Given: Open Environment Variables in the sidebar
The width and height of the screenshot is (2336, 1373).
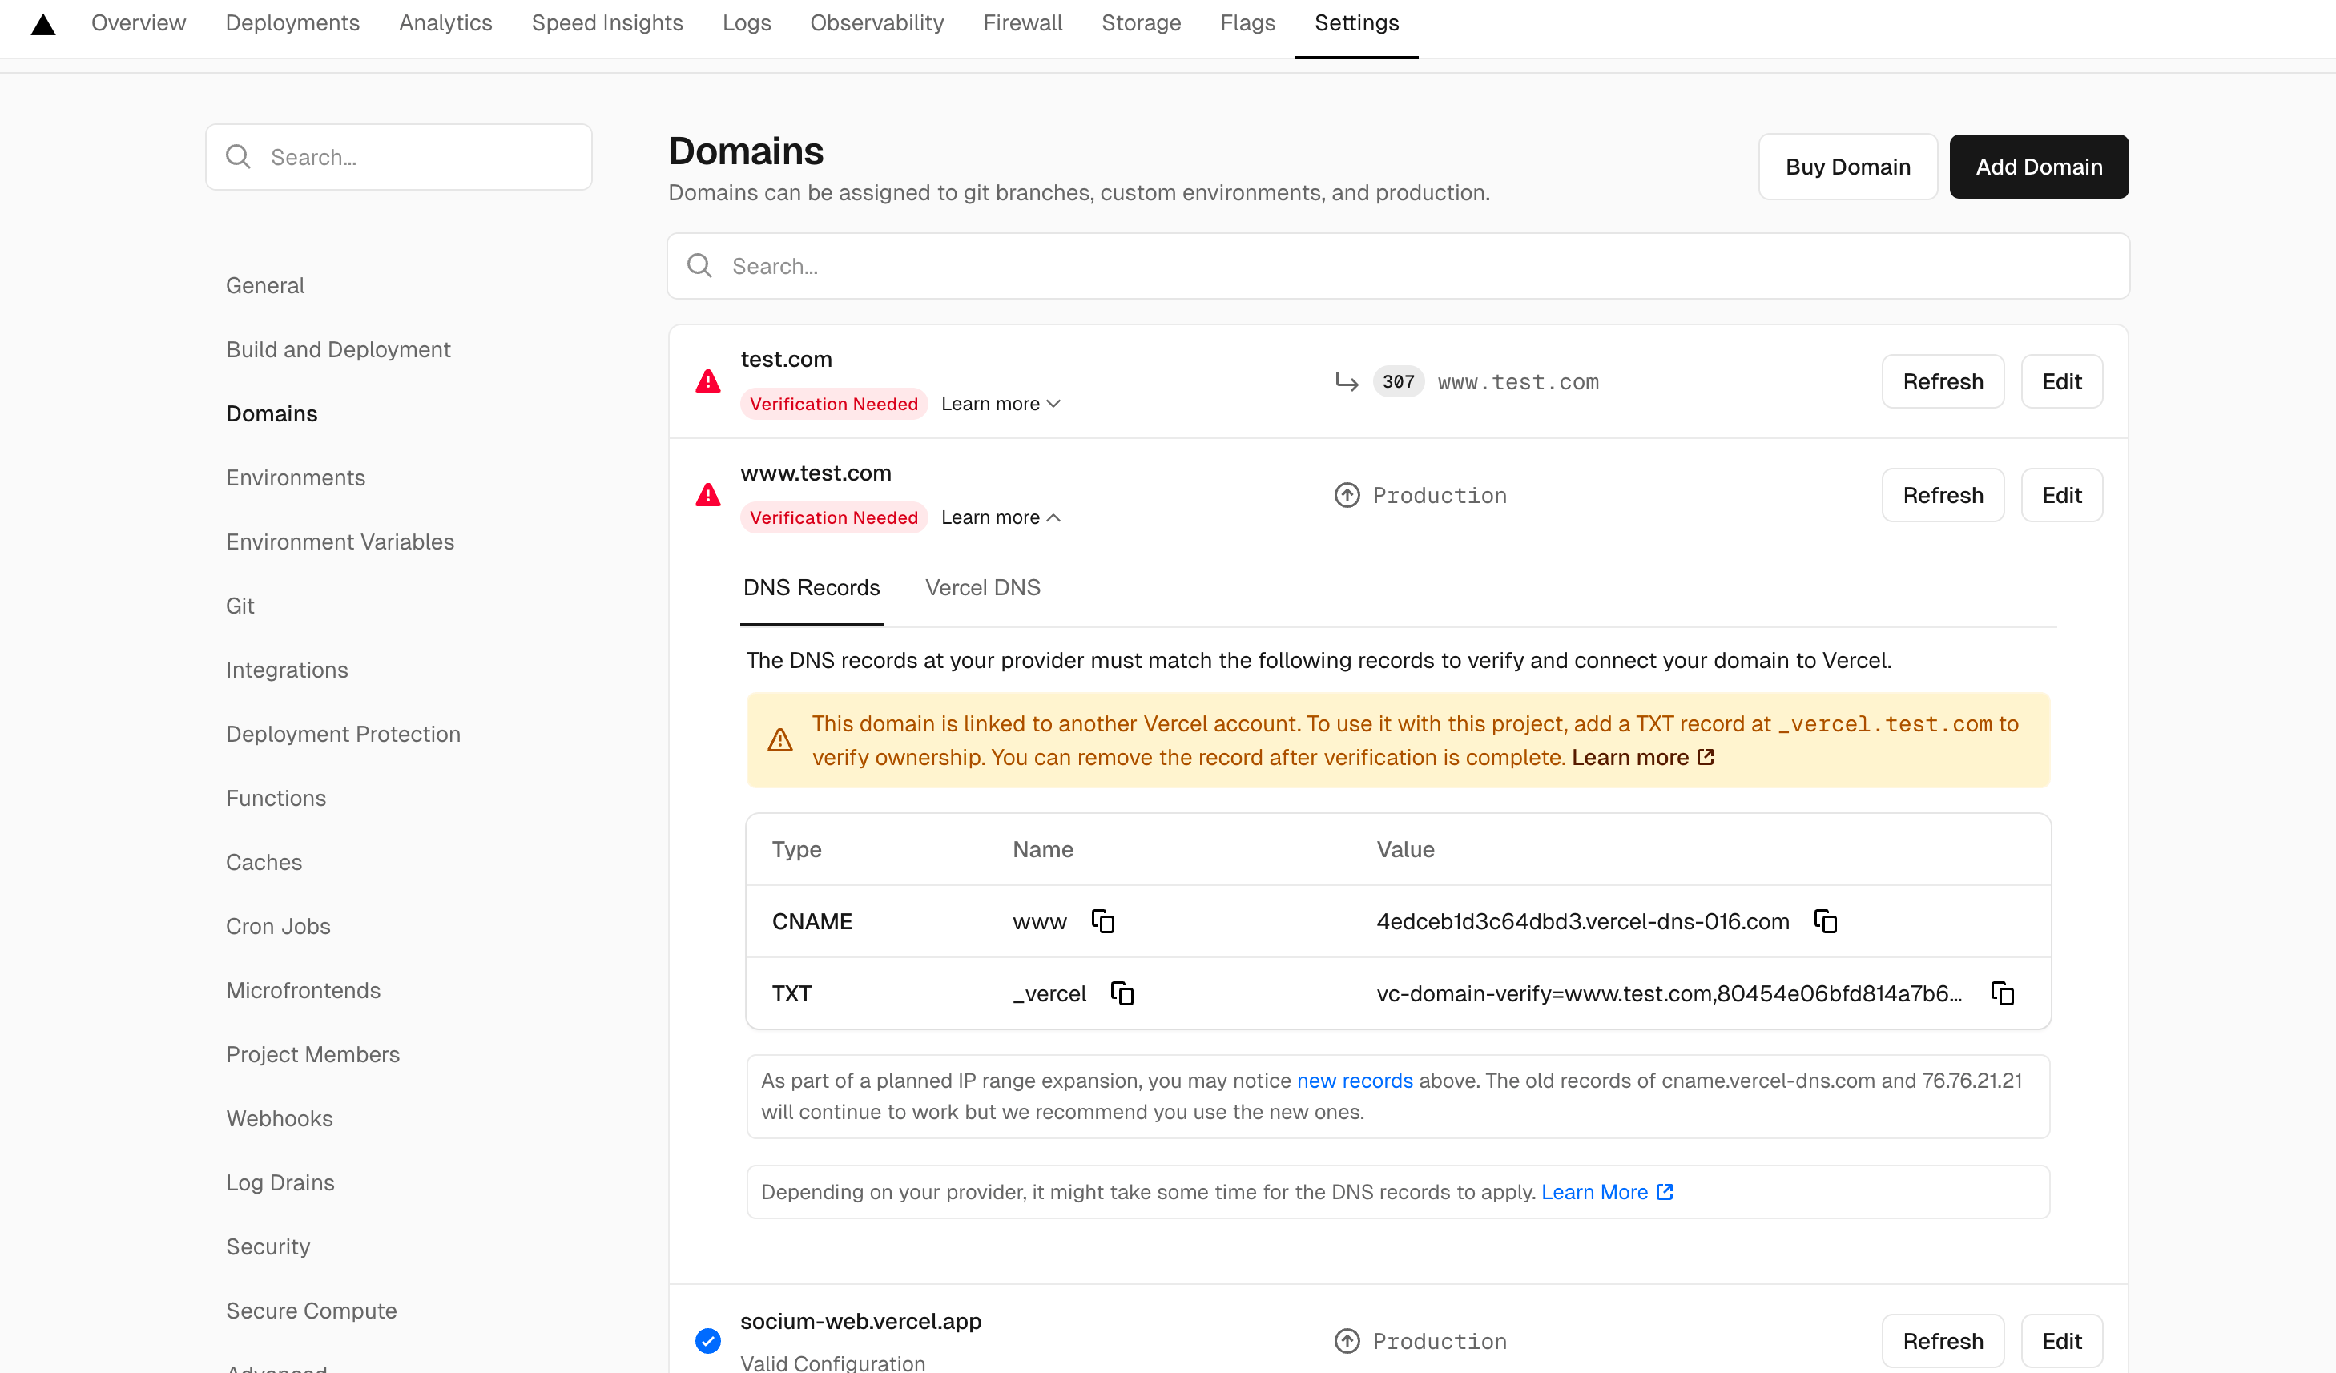Looking at the screenshot, I should [340, 542].
